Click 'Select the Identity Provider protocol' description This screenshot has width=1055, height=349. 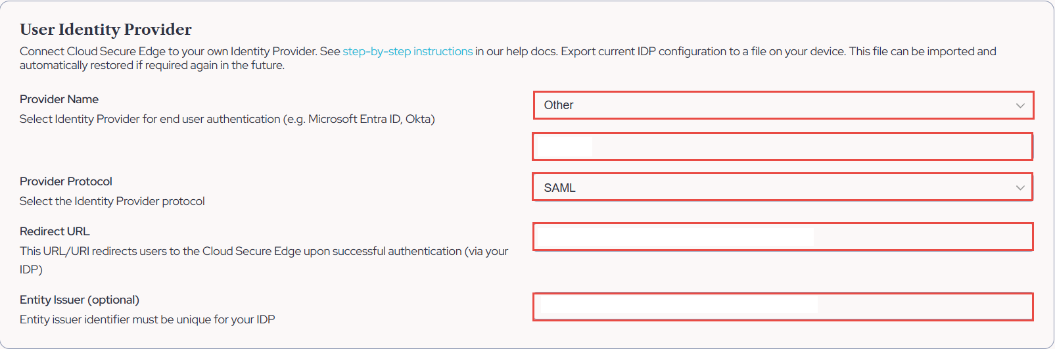pyautogui.click(x=112, y=201)
